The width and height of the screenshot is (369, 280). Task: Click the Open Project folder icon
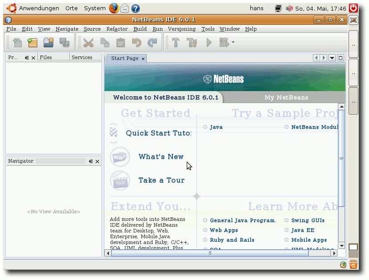click(48, 43)
